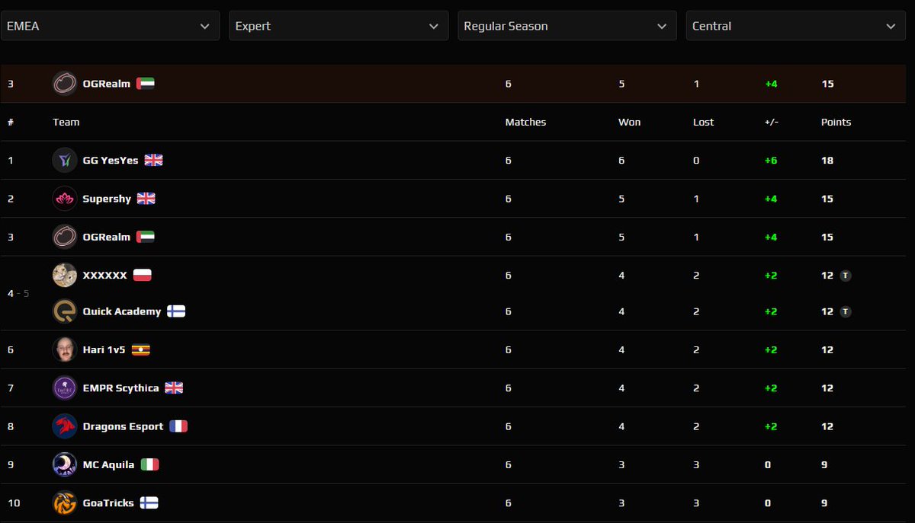Click OGRealm logo in standings row 3
Image resolution: width=915 pixels, height=523 pixels.
point(65,237)
